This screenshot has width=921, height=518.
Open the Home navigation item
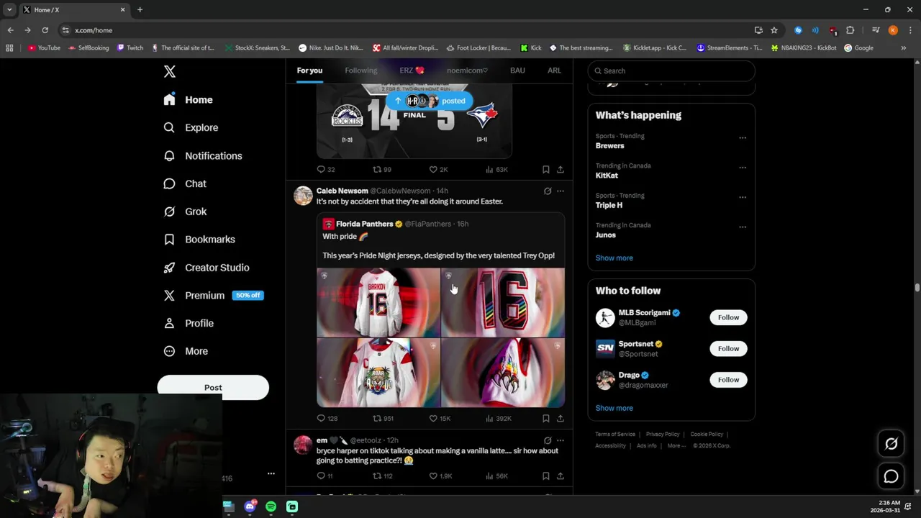coord(188,100)
